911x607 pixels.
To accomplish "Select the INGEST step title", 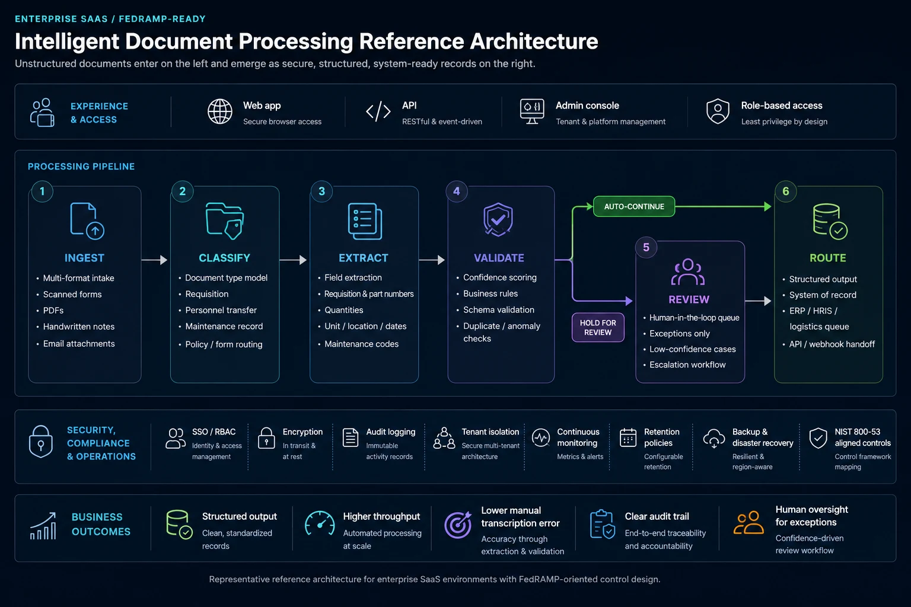I will tap(84, 258).
